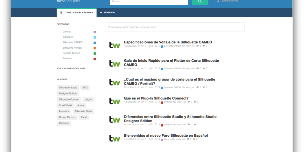Open the Soporte Técnico category
The width and height of the screenshot is (304, 152).
(71, 53)
